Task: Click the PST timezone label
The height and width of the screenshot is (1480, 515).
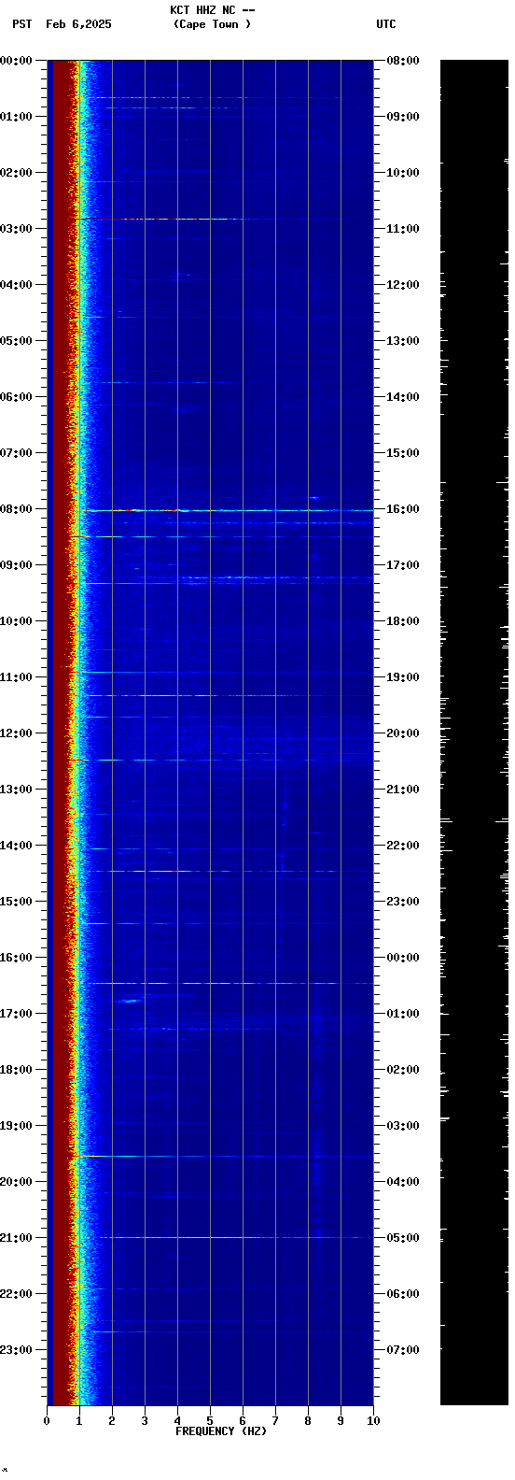Action: (22, 24)
